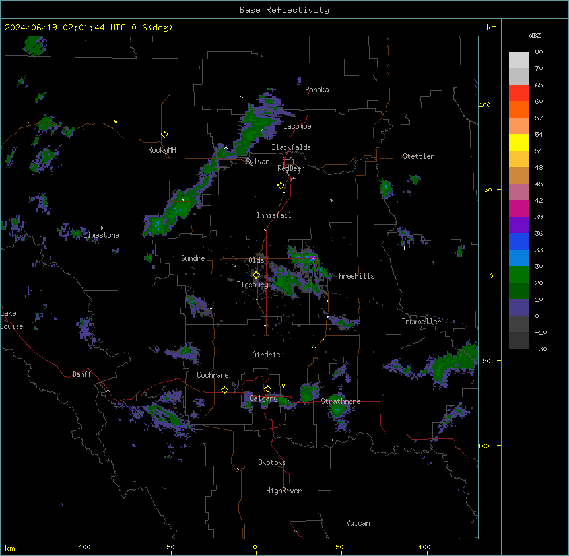
Task: Select the orange swatch between 60 and 57 dBZ
Action: tap(519, 110)
